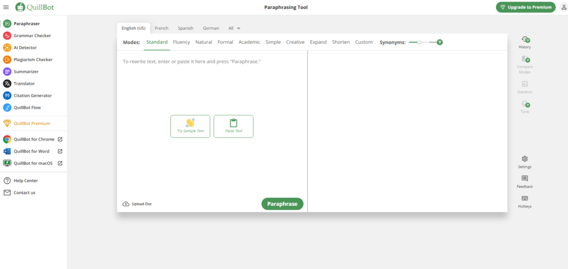Image resolution: width=568 pixels, height=269 pixels.
Task: Click the Paste Text button
Action: 234,126
